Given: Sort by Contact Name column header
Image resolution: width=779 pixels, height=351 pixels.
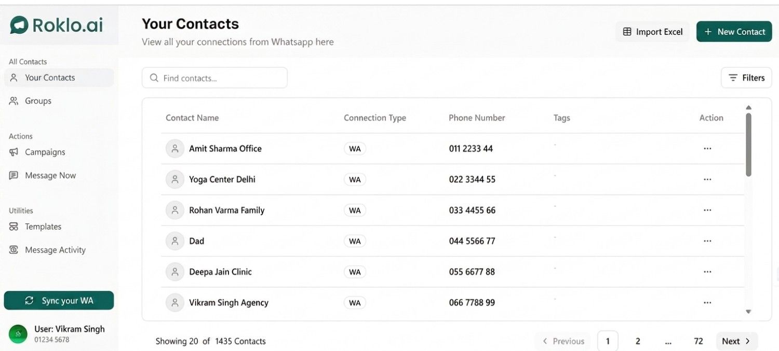Looking at the screenshot, I should click(x=192, y=118).
